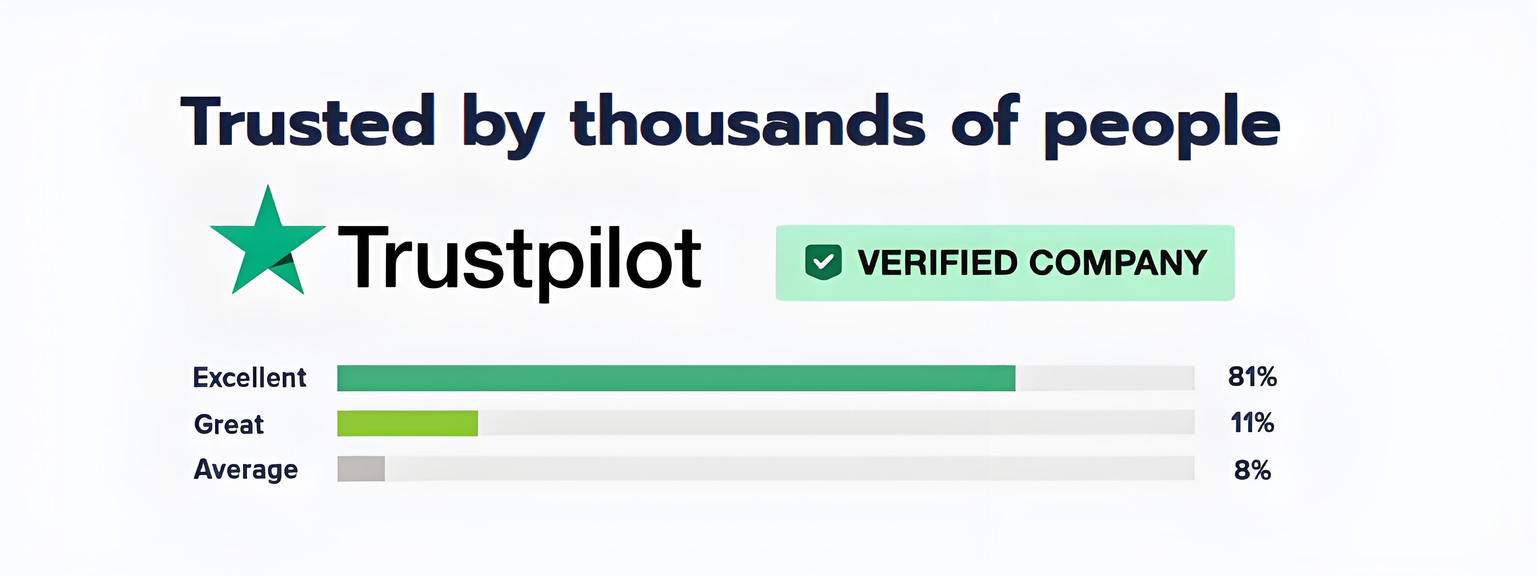Click the empty portion of the Great bar
This screenshot has width=1537, height=576.
pyautogui.click(x=835, y=423)
